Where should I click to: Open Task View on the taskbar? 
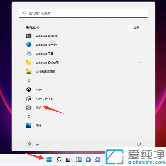point(68,160)
